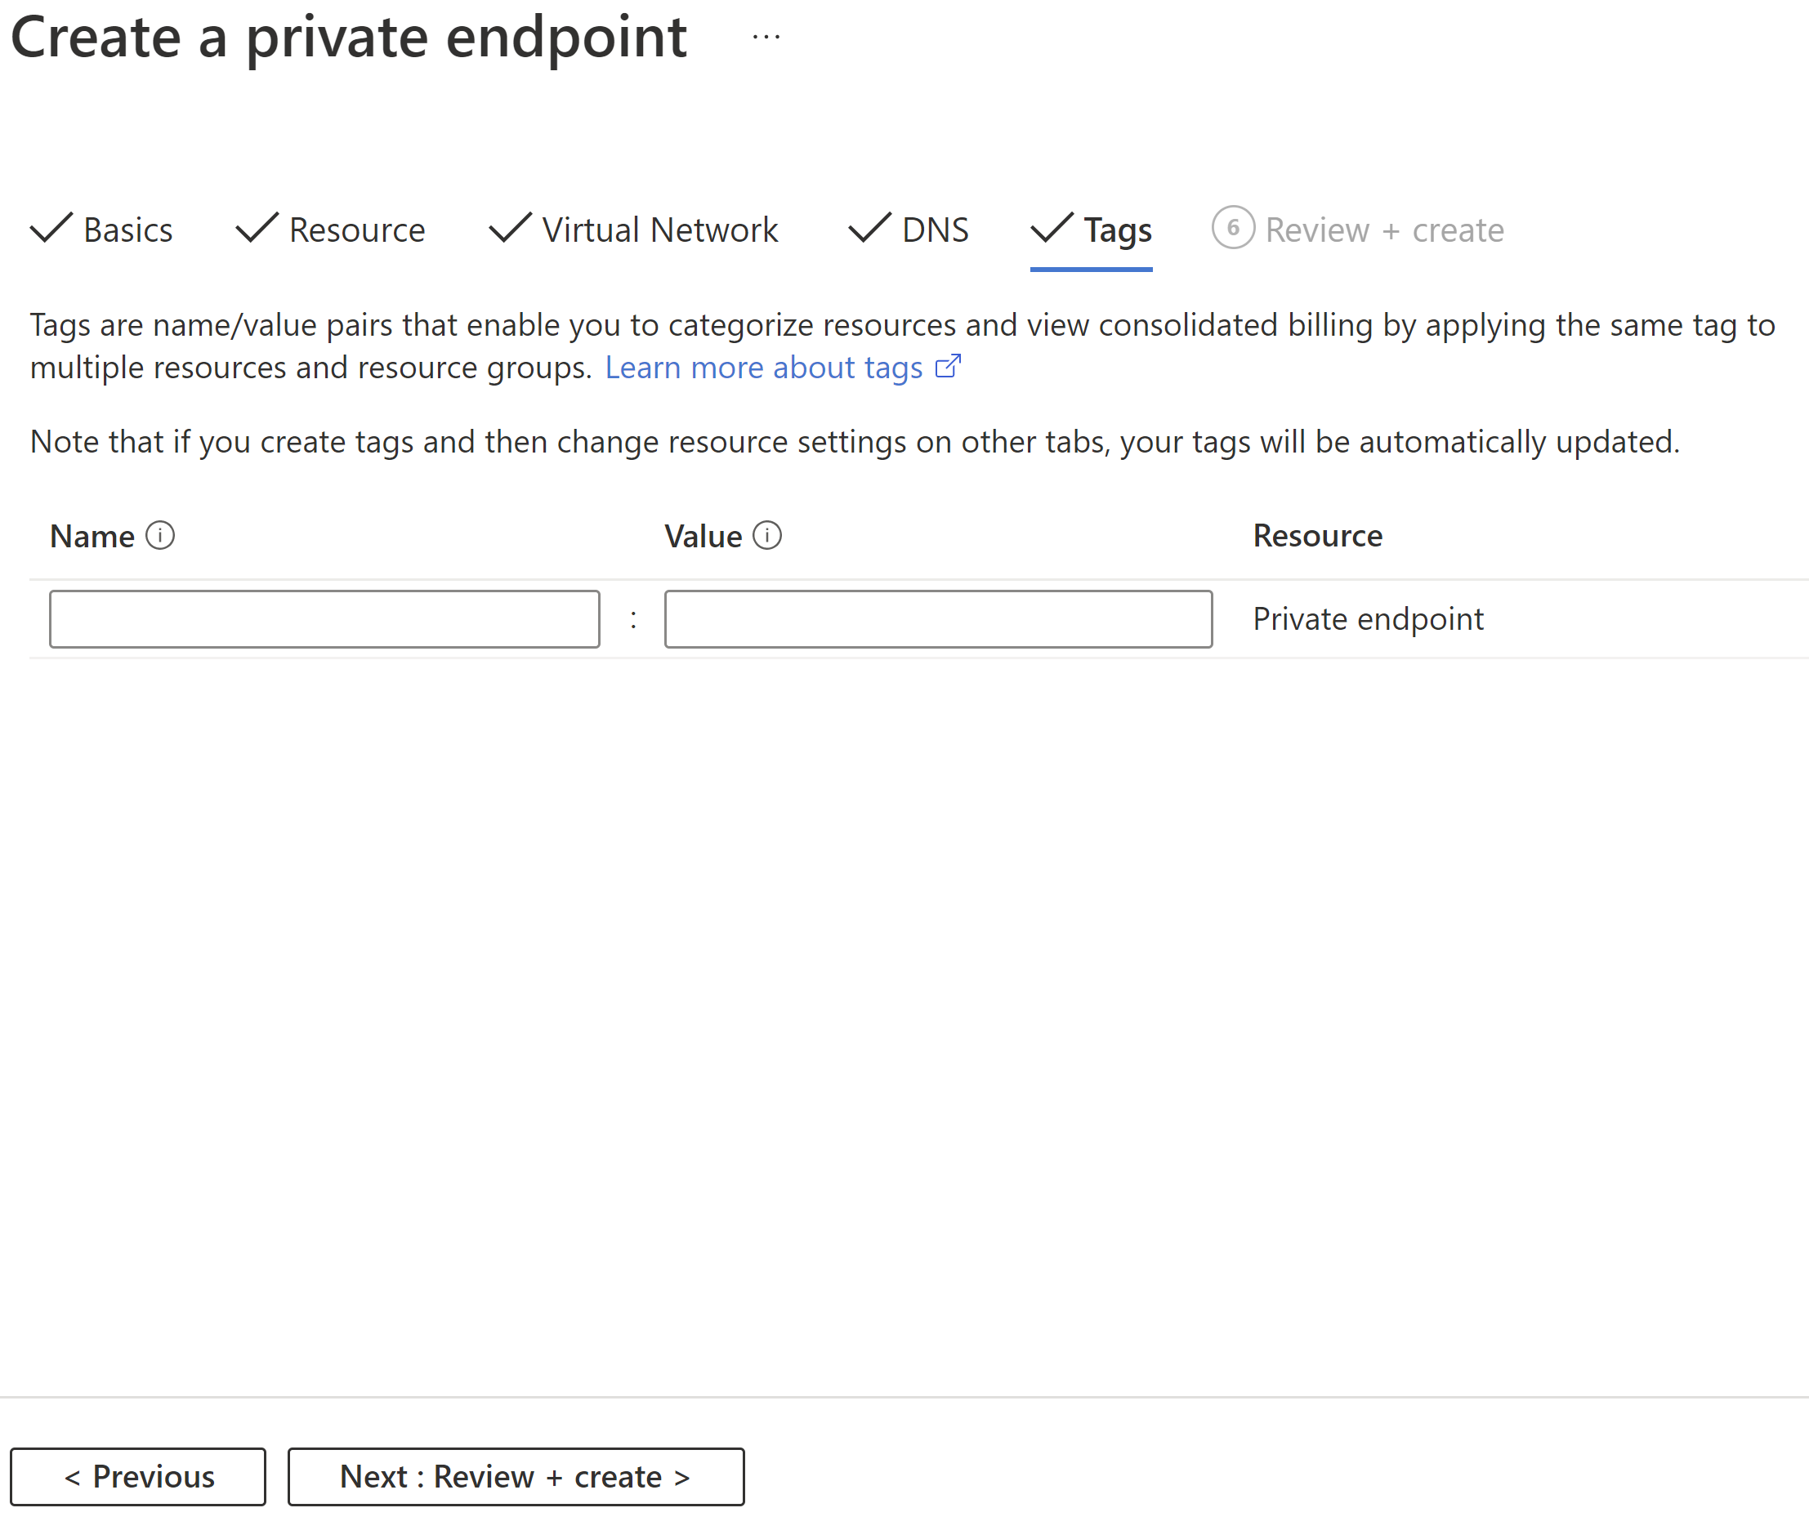This screenshot has width=1809, height=1539.
Task: Click the Review + create step icon
Action: pyautogui.click(x=1229, y=230)
